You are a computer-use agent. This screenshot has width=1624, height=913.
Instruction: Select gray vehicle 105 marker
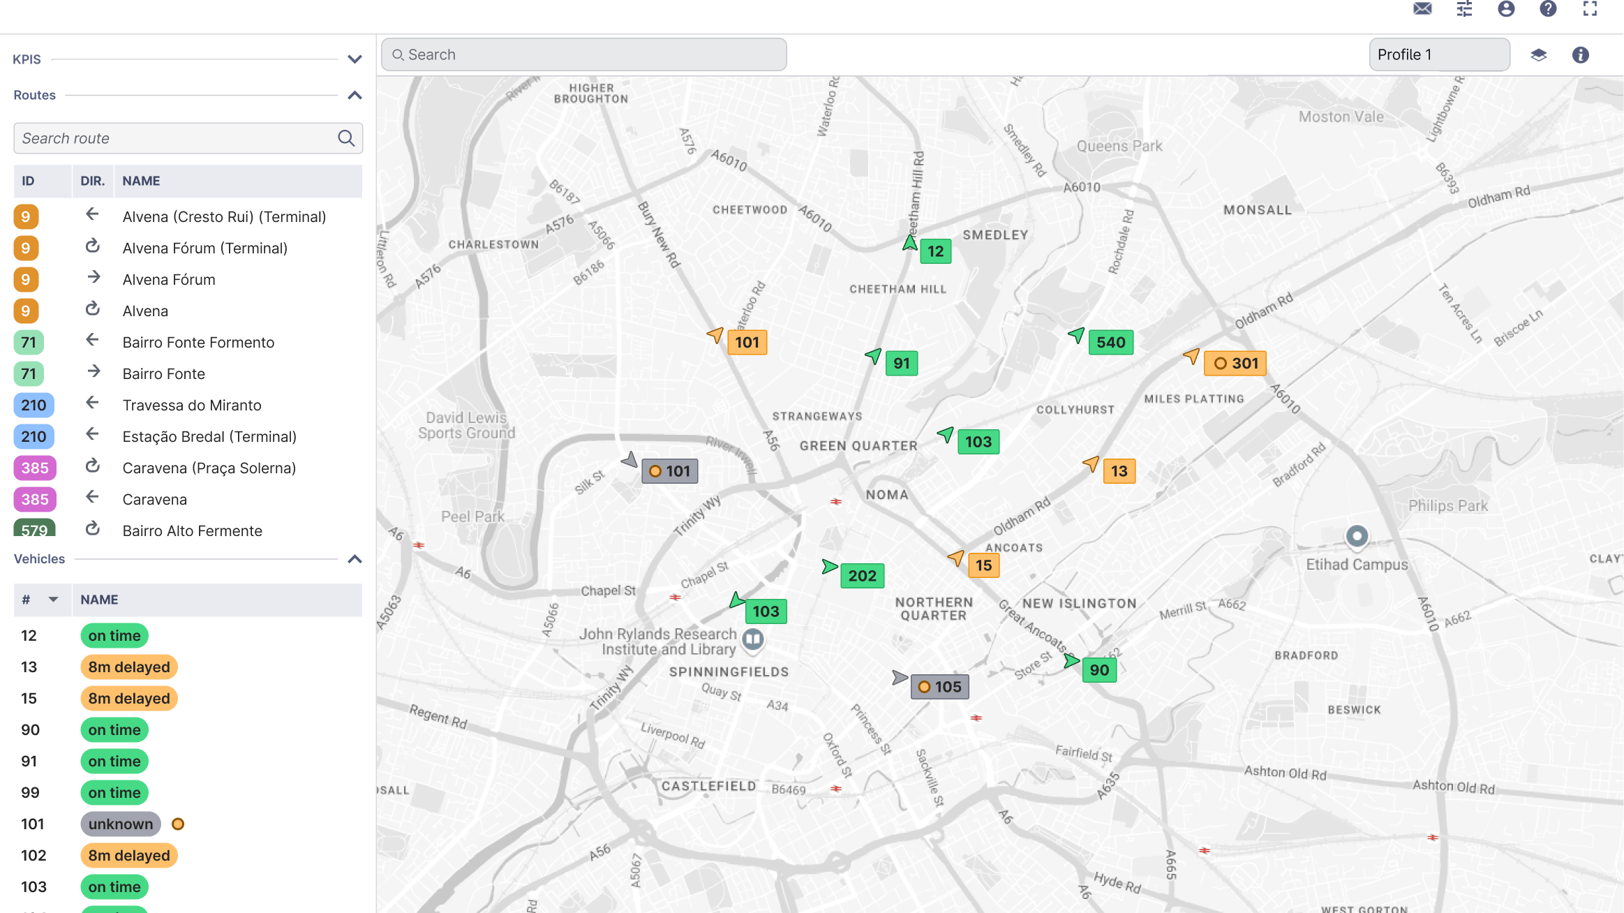939,687
